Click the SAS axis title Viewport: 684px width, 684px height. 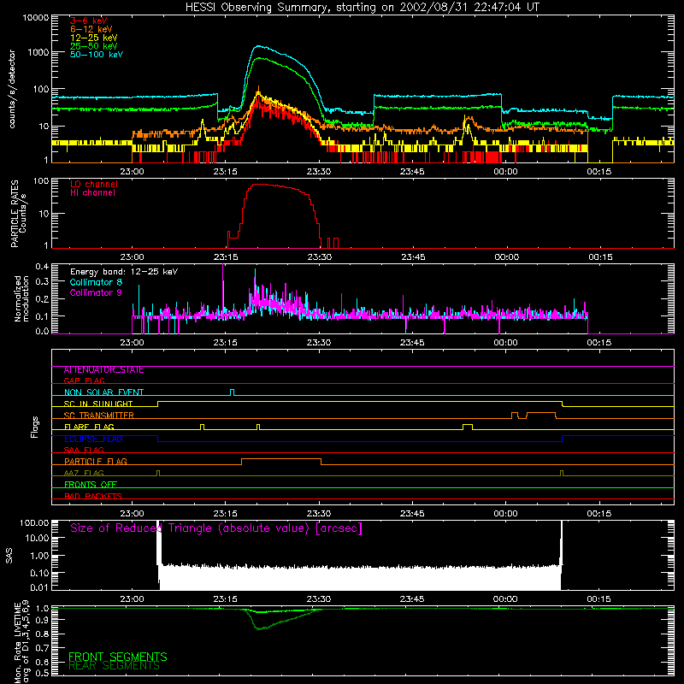[x=9, y=556]
